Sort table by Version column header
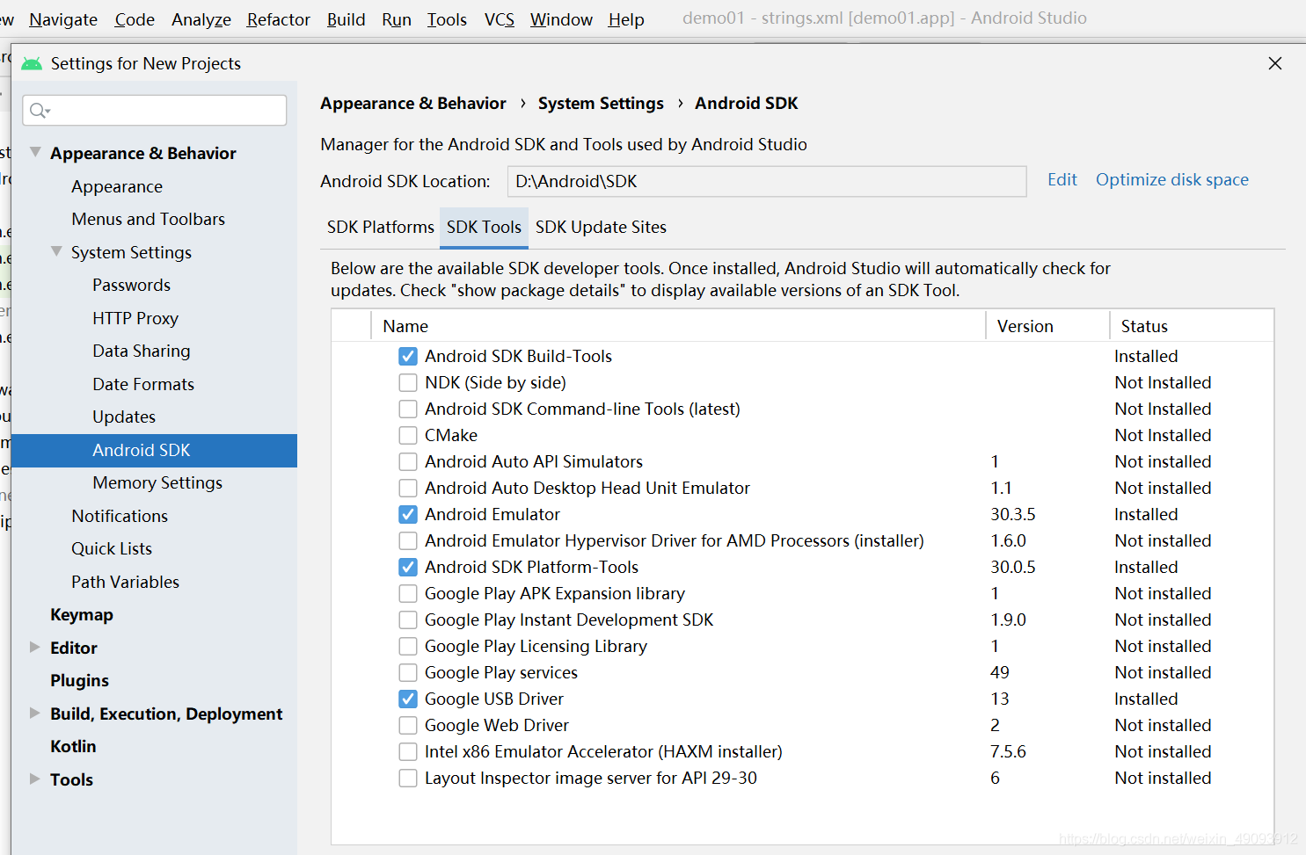The width and height of the screenshot is (1306, 855). pos(1047,326)
